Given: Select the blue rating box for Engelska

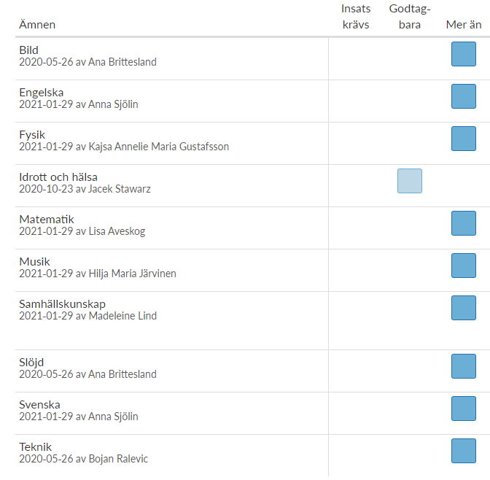Looking at the screenshot, I should coord(464,96).
